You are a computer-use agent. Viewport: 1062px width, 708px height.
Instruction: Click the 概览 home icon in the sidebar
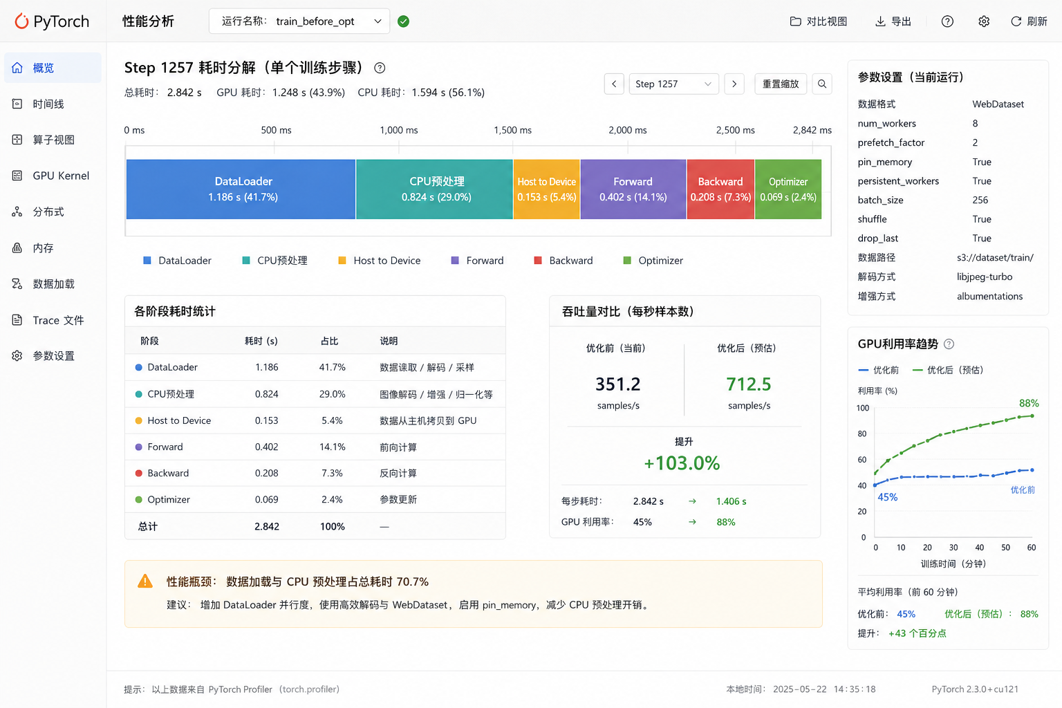[17, 68]
